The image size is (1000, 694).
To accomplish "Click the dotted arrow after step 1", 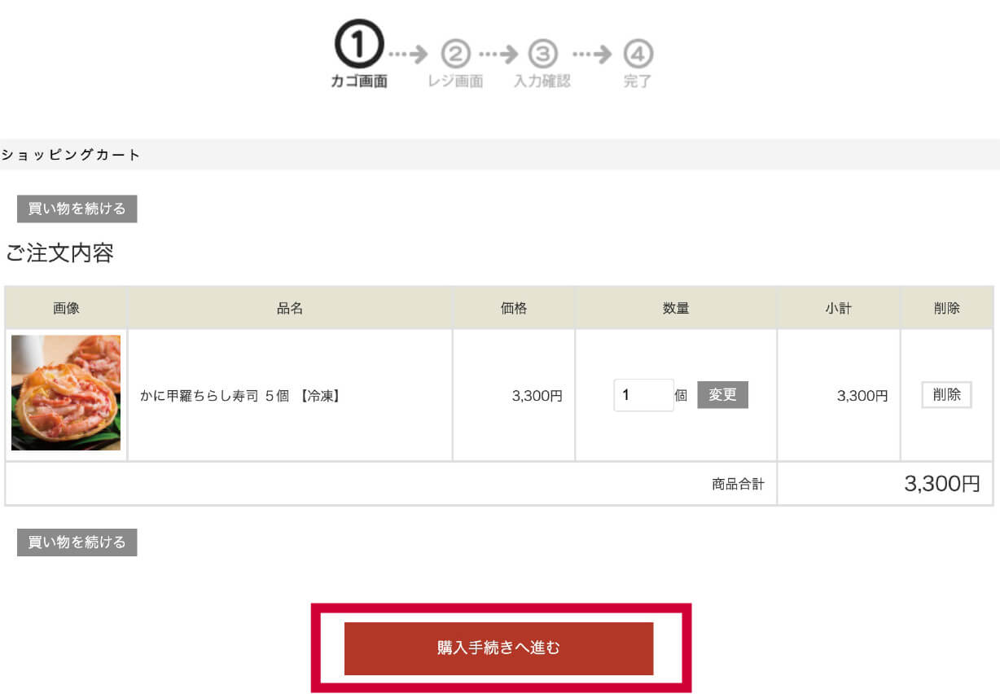I will pos(408,55).
